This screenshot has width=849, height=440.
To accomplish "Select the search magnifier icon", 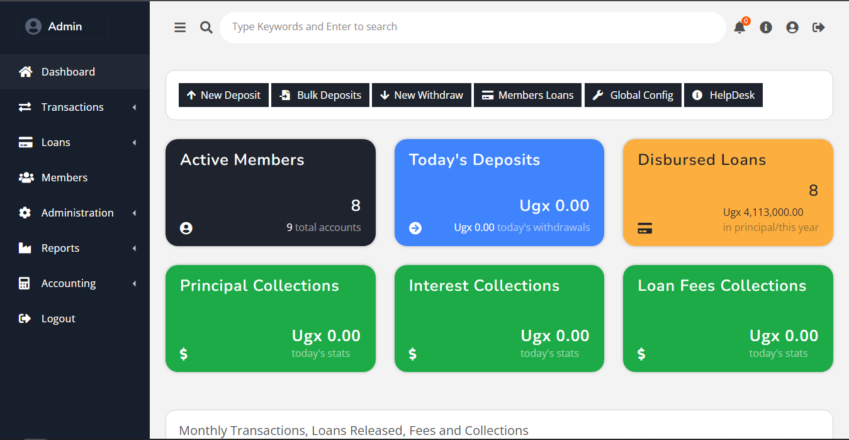I will [x=206, y=27].
